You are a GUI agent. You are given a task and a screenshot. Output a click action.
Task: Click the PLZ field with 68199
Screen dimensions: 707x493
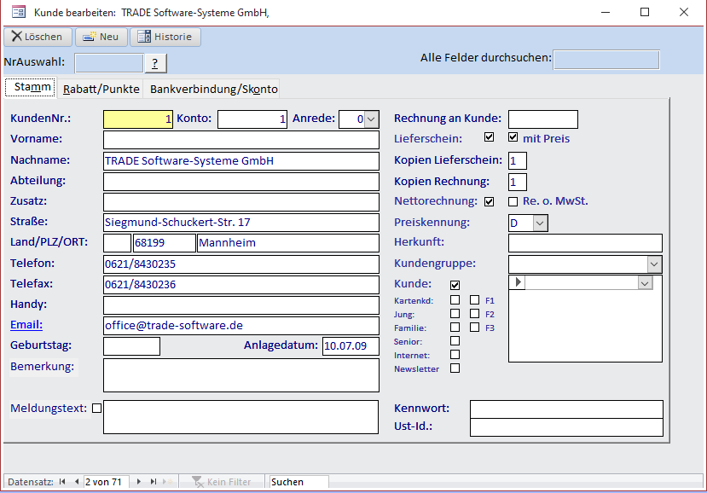click(165, 243)
